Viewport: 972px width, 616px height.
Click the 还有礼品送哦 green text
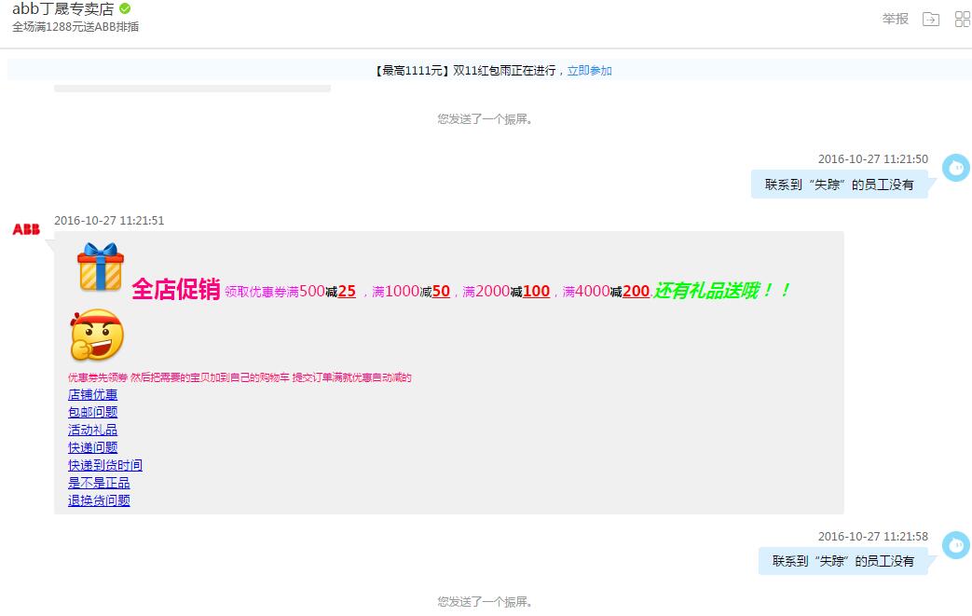[x=723, y=290]
